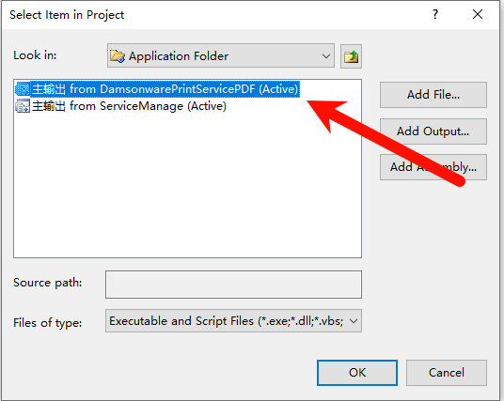Click the Add File... button
504x401 pixels.
pyautogui.click(x=433, y=95)
